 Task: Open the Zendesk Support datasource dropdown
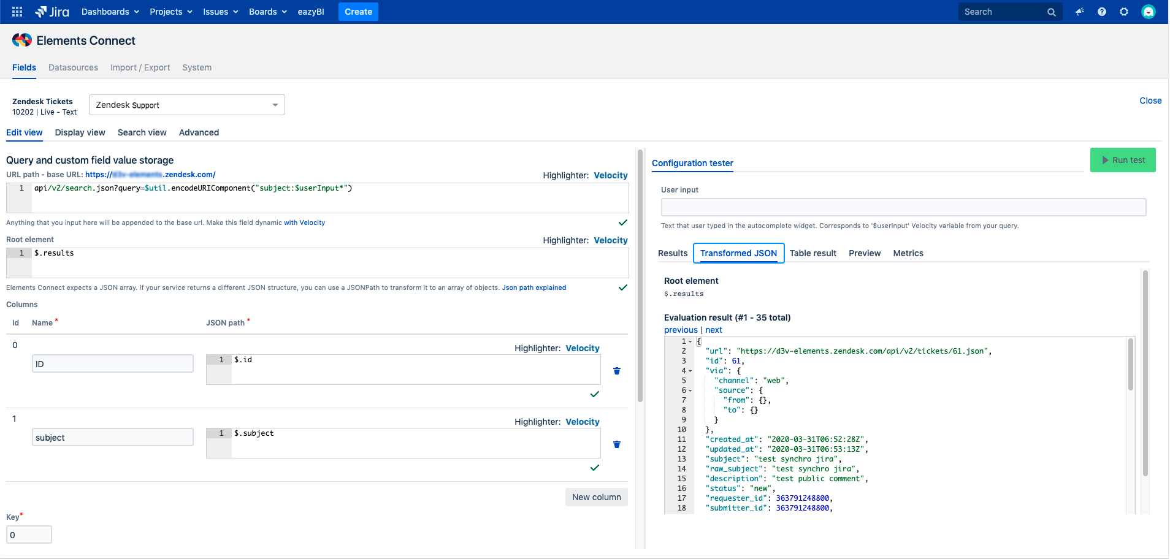point(187,105)
